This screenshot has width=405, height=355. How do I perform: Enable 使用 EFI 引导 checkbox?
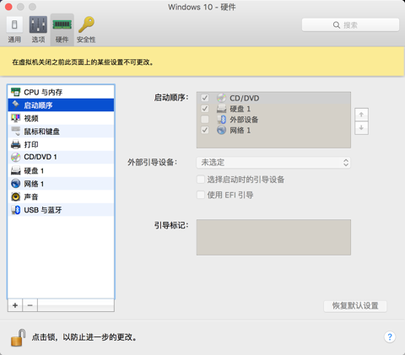point(201,195)
